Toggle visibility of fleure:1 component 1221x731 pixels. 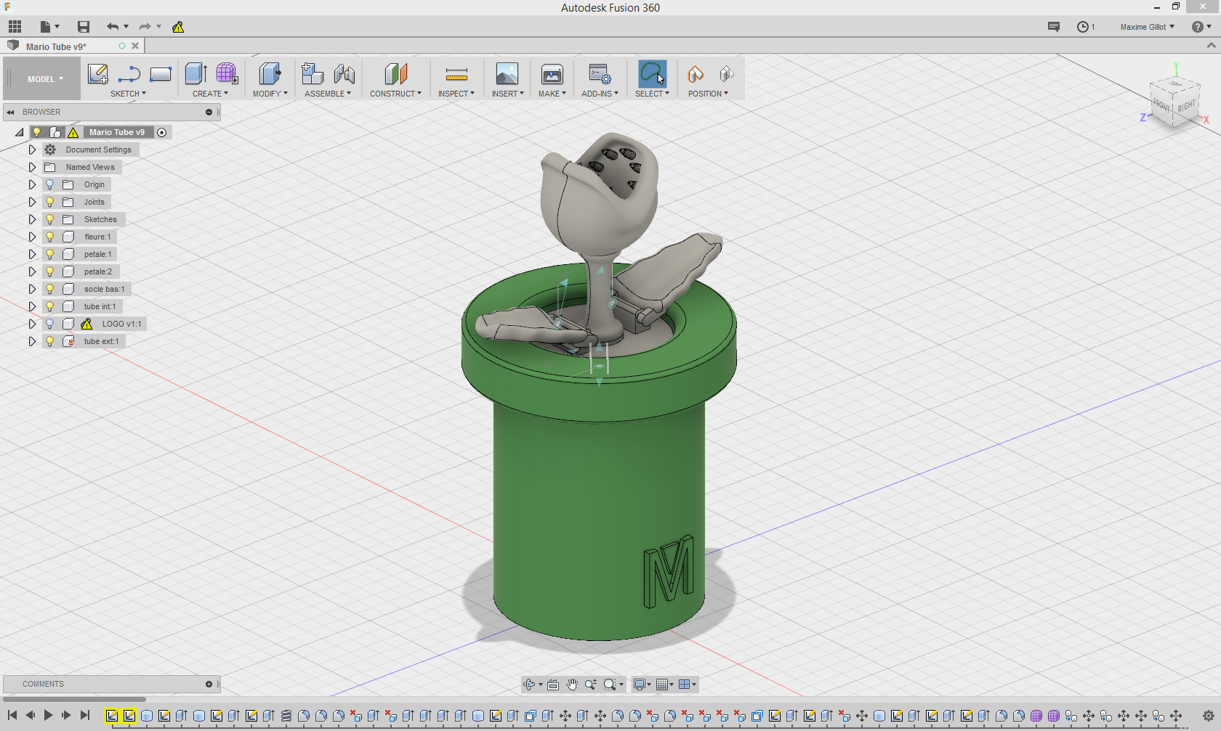pyautogui.click(x=49, y=237)
